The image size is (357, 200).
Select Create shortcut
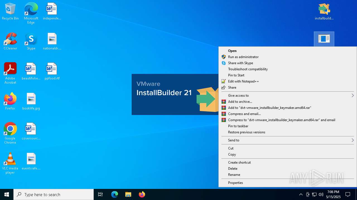(x=288, y=162)
